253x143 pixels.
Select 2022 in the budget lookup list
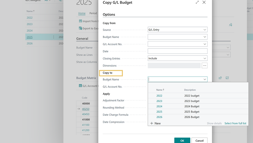(159, 96)
